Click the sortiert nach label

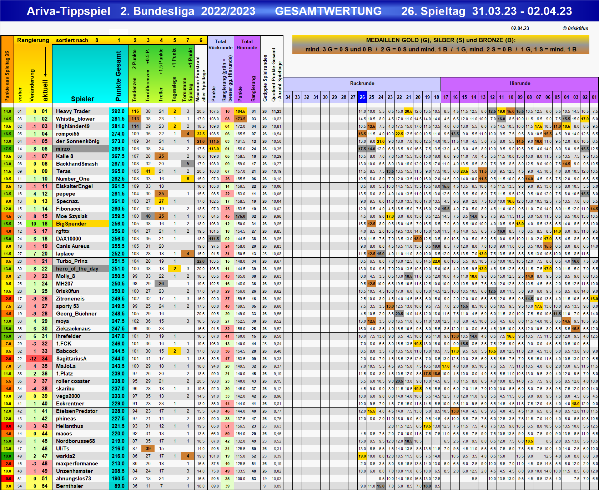72,40
